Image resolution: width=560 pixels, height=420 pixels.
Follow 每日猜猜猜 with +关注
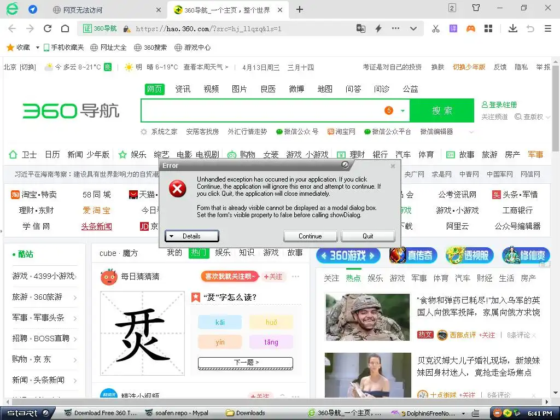pos(273,277)
